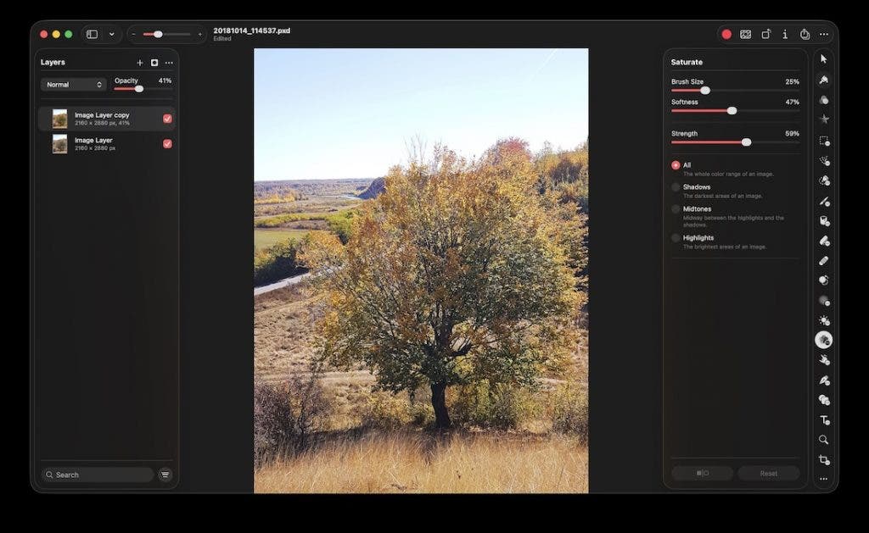Click the filter icon beside Search
This screenshot has width=869, height=533.
[165, 475]
